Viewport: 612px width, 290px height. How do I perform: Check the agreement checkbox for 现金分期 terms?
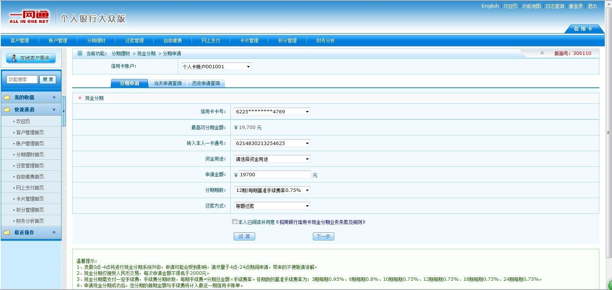pos(234,221)
